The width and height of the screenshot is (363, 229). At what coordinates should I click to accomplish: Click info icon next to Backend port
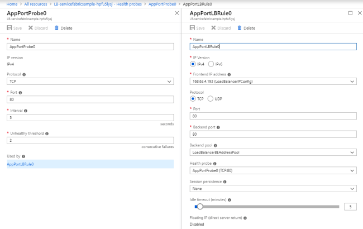[218, 127]
